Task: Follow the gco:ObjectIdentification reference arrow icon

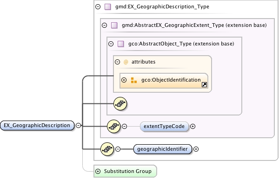Action: pos(204,84)
